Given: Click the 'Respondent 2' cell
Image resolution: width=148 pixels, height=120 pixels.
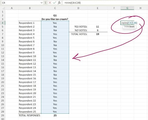Looking at the screenshot, I should click(x=30, y=27).
